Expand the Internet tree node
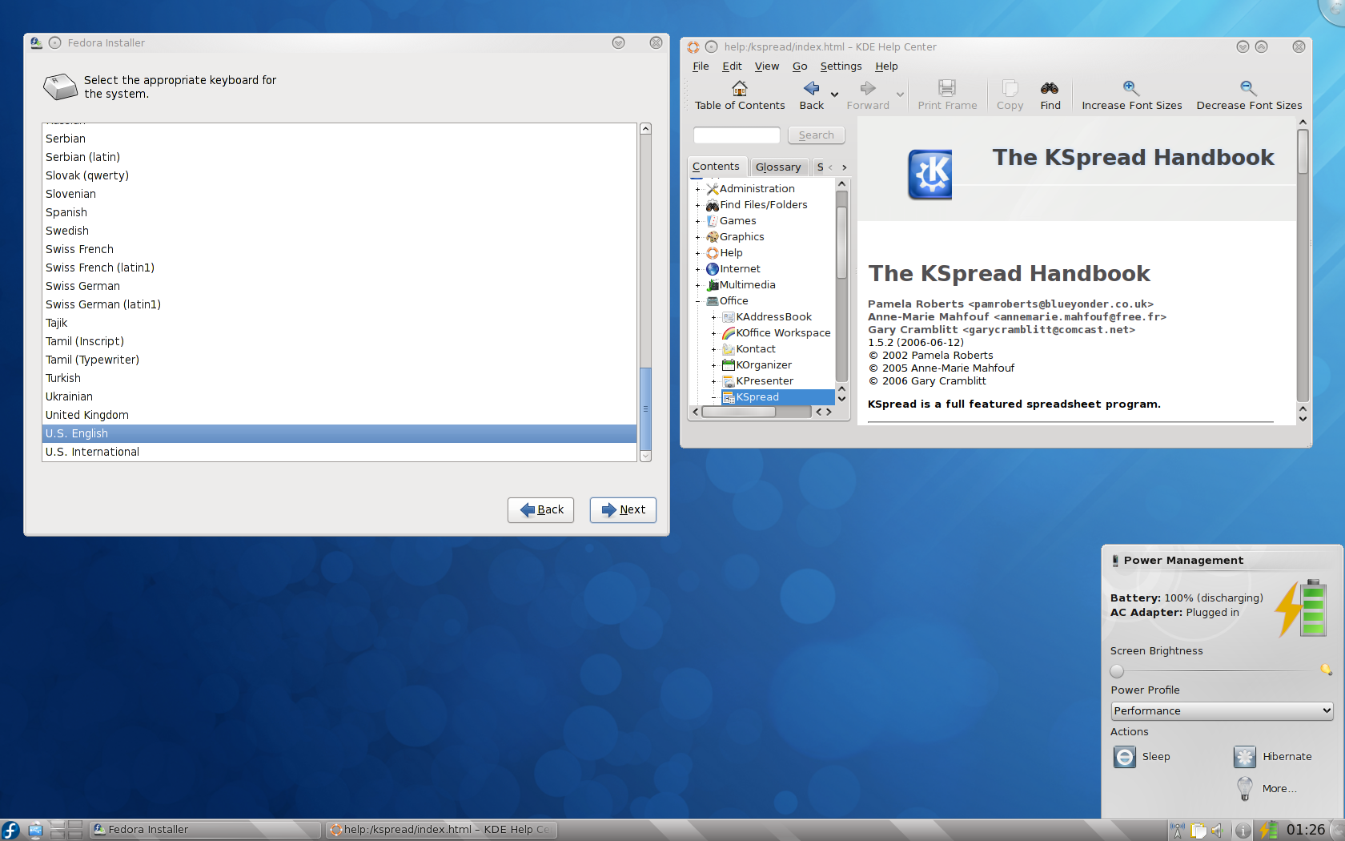The image size is (1345, 841). coord(697,269)
